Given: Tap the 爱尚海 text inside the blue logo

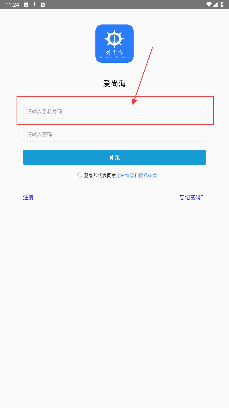Looking at the screenshot, I should tap(114, 53).
